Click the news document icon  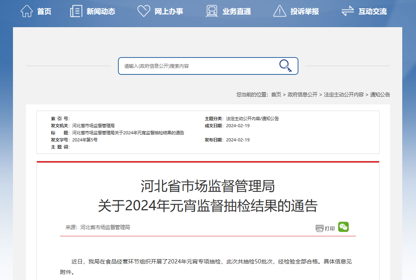pyautogui.click(x=76, y=11)
